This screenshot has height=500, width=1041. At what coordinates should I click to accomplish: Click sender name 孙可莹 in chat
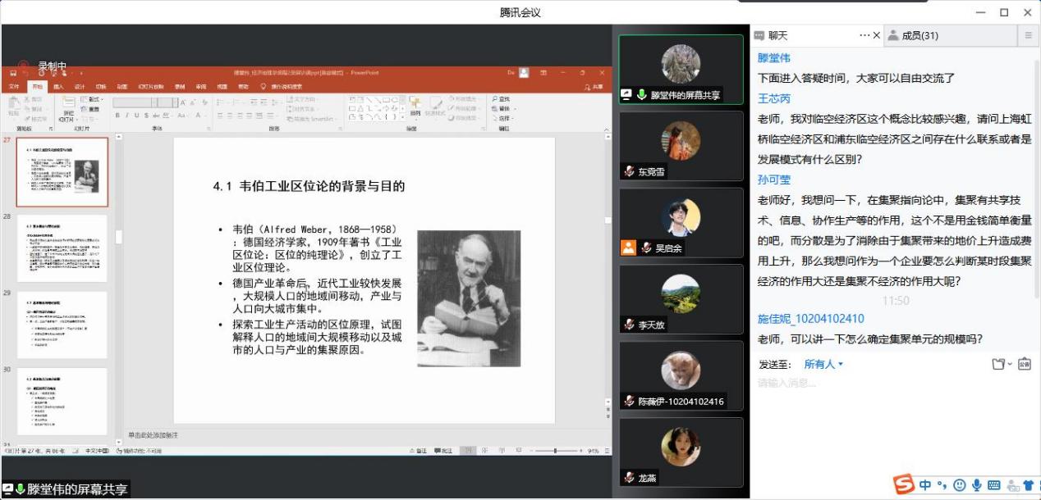(774, 180)
